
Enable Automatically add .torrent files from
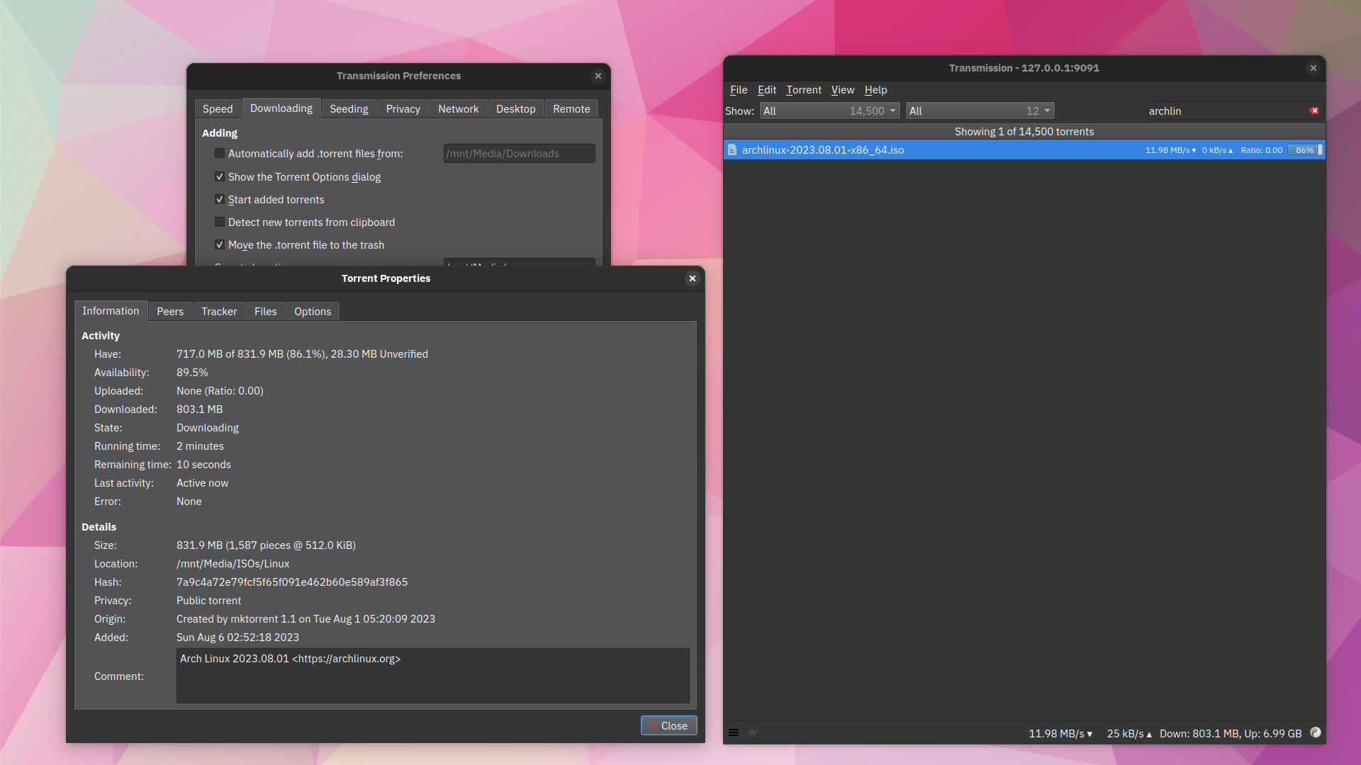[x=220, y=153]
